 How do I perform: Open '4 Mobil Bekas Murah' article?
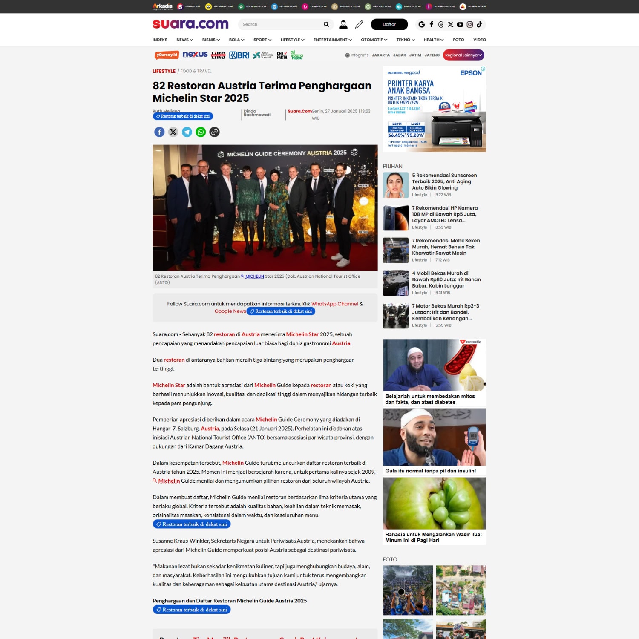[x=446, y=279]
